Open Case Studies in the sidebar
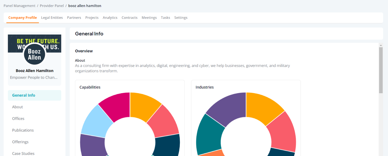 point(23,153)
